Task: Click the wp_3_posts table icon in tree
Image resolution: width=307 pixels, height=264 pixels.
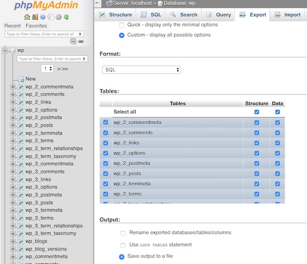Action: [21, 203]
